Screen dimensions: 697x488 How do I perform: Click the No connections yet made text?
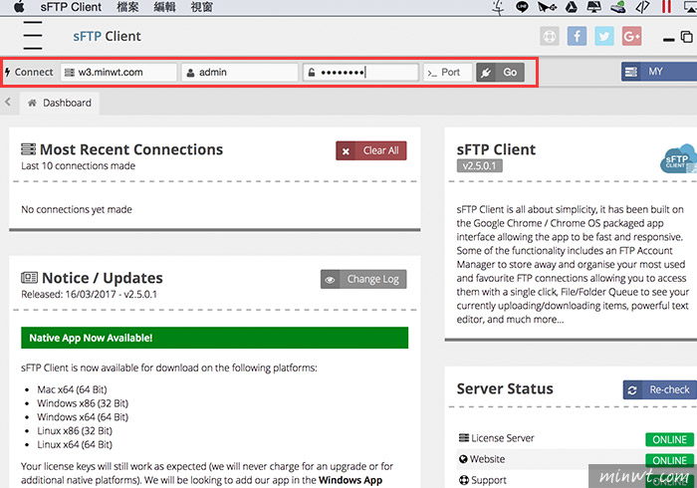77,209
